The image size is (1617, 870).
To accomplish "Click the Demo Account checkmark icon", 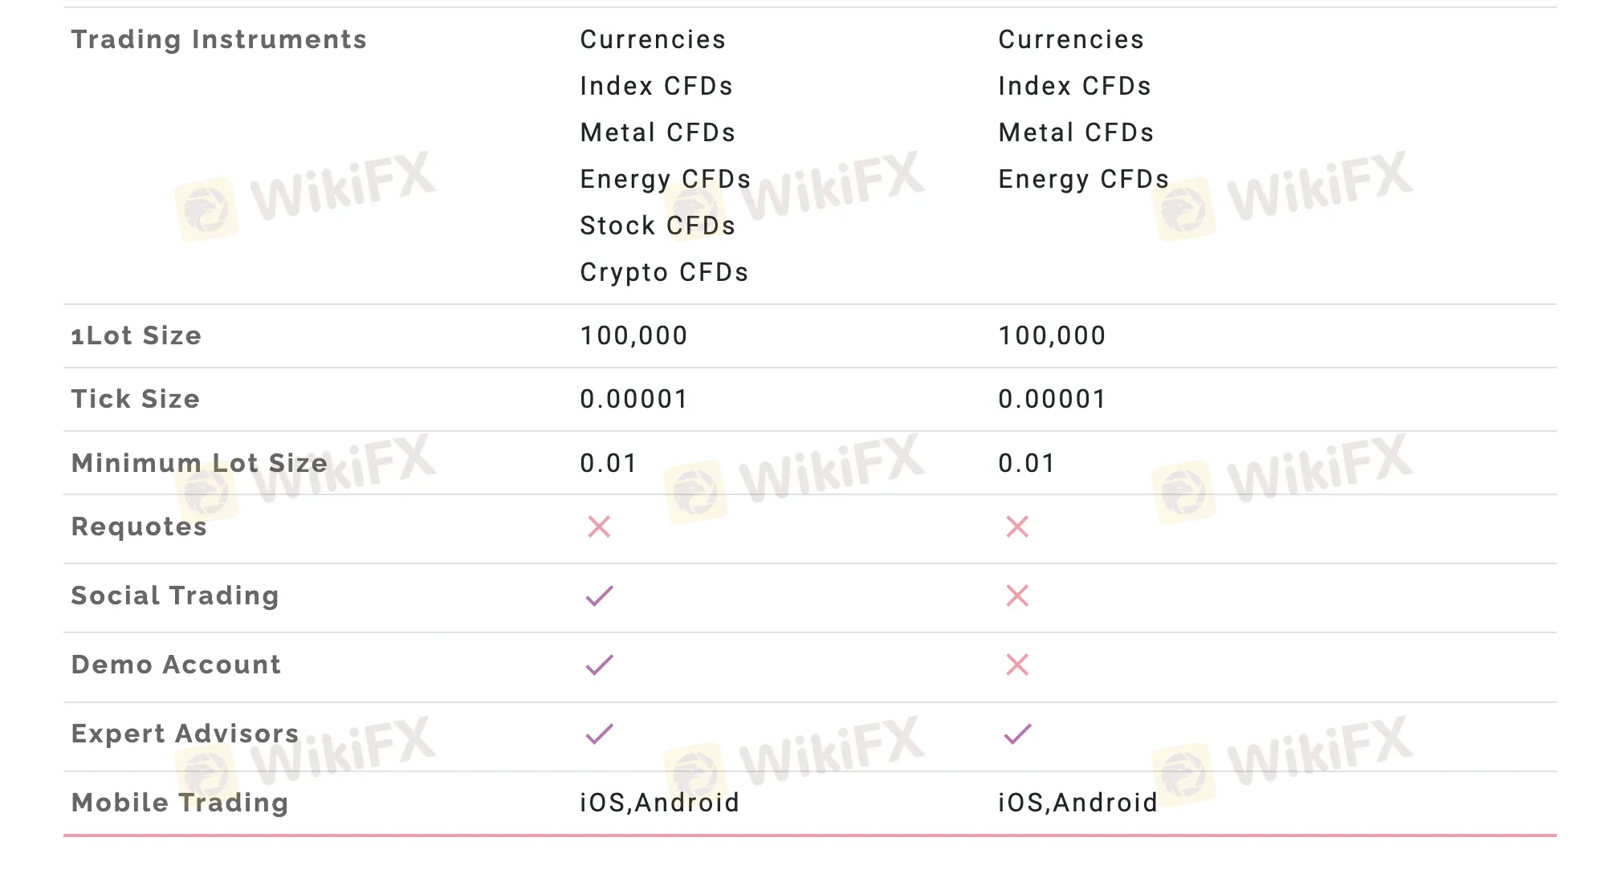I will pos(599,665).
